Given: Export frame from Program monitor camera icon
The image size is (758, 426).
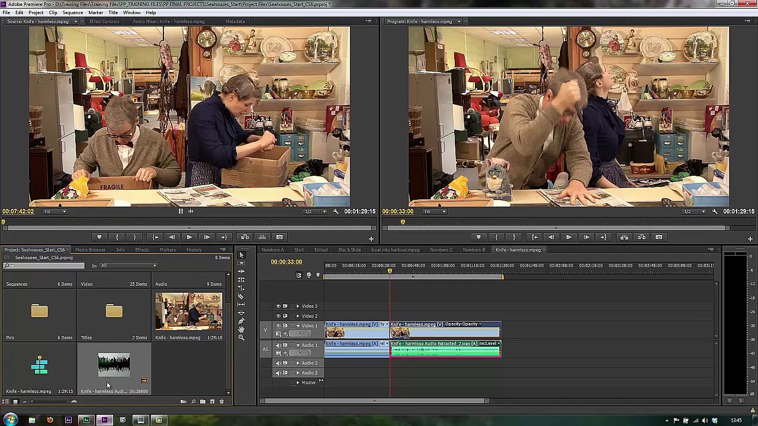Looking at the screenshot, I should (x=659, y=237).
